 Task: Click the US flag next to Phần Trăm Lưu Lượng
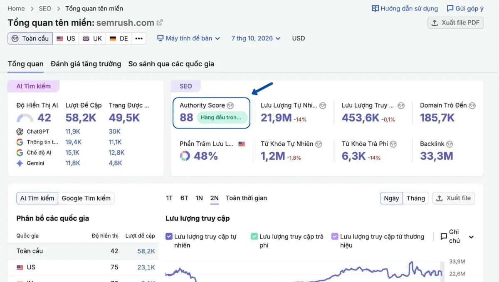click(242, 144)
